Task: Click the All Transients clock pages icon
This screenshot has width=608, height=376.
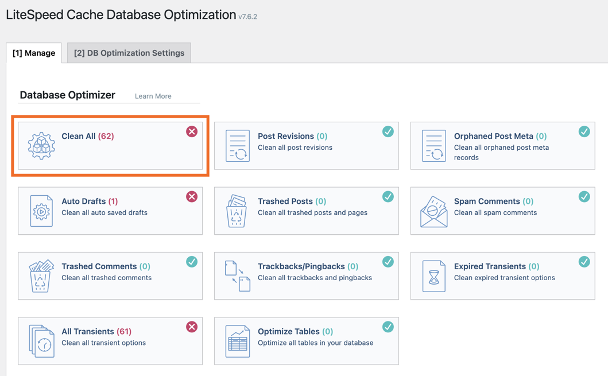Action: [x=41, y=341]
